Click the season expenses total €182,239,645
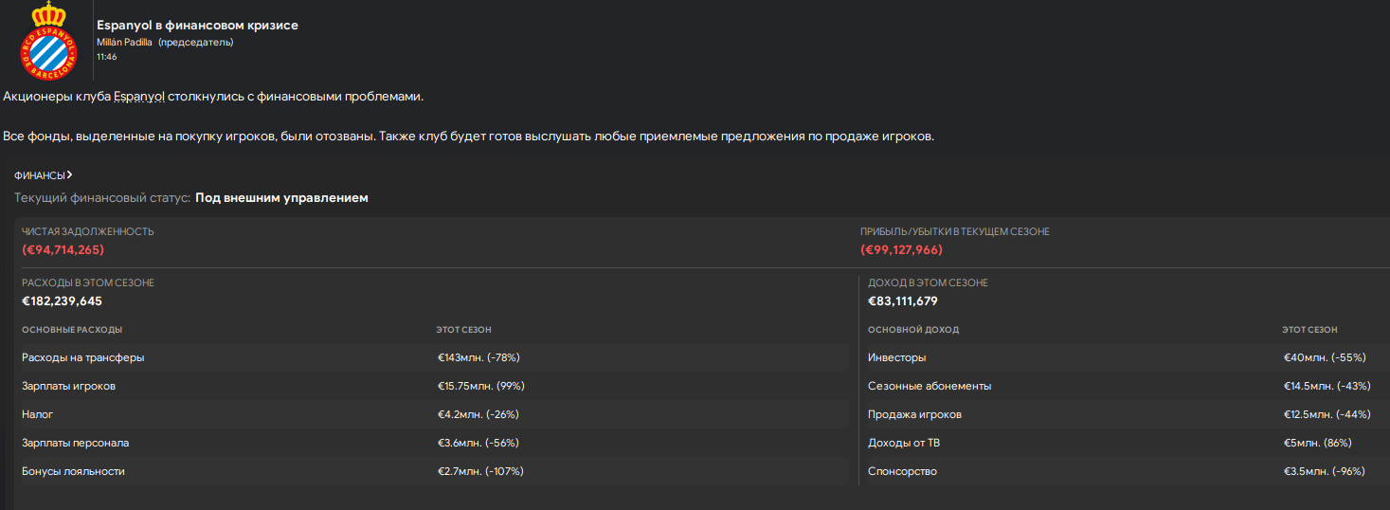This screenshot has width=1390, height=510. click(x=62, y=301)
